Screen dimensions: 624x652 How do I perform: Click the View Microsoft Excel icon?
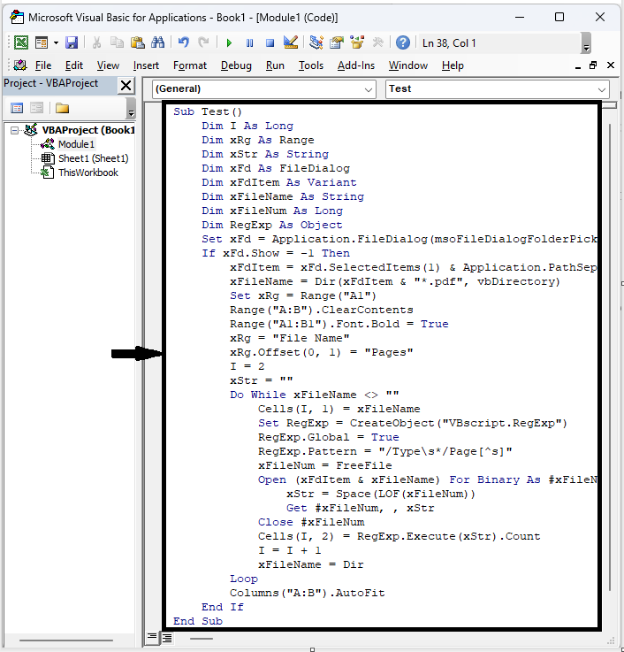21,42
